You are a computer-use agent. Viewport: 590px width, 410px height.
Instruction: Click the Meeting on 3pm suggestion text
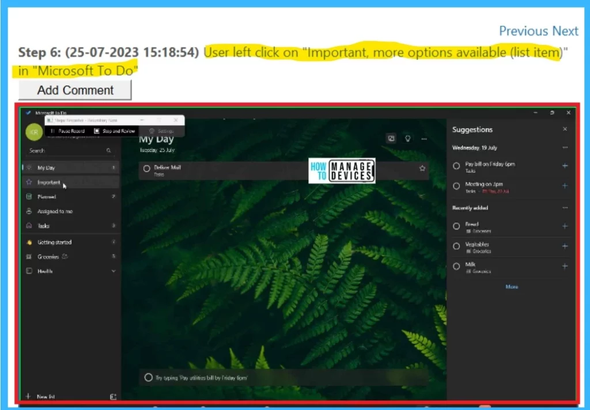[x=483, y=184]
